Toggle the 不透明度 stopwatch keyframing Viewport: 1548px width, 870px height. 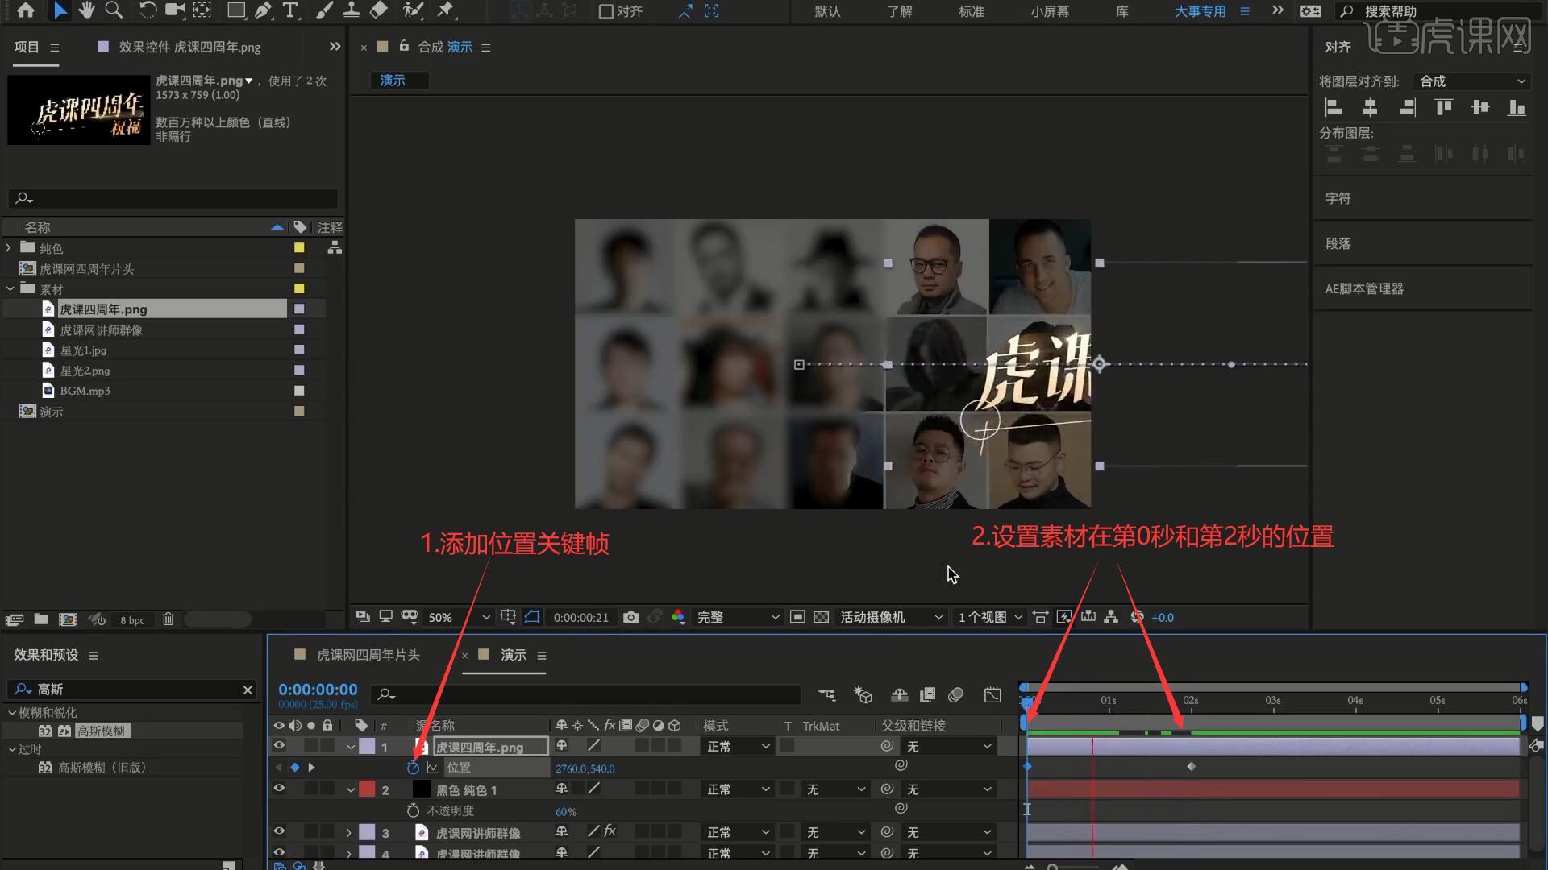[x=413, y=810]
